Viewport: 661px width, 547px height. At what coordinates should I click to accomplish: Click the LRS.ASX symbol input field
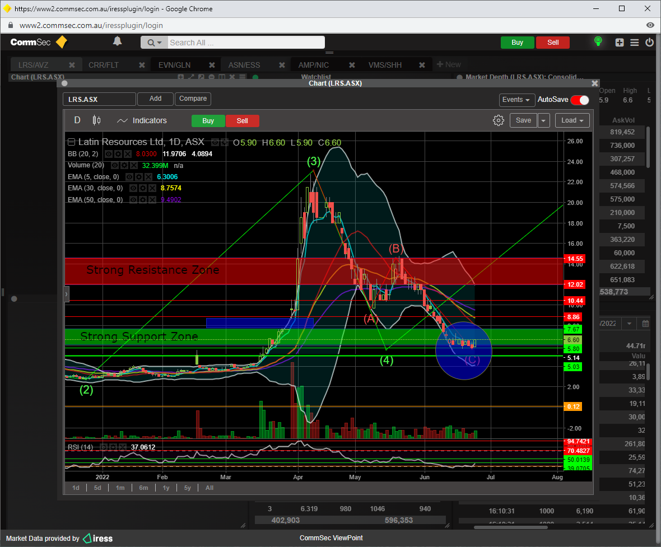99,100
